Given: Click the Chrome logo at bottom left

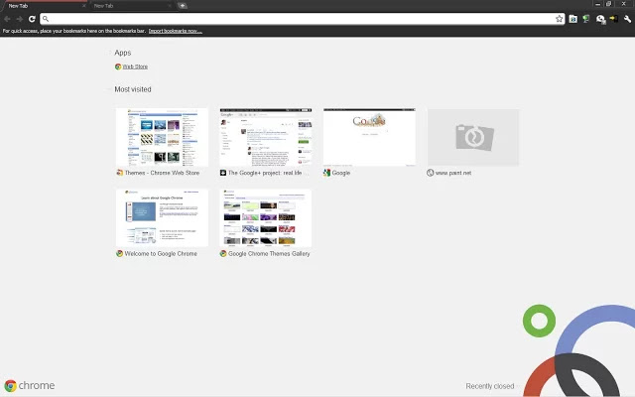Looking at the screenshot, I should [x=29, y=385].
